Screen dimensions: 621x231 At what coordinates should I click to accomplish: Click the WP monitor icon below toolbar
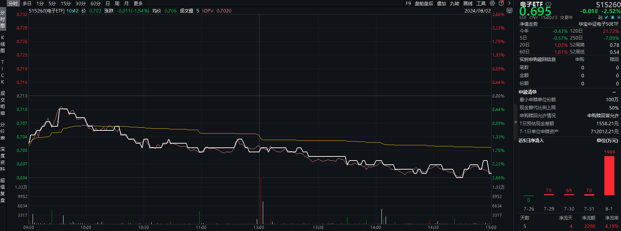[x=510, y=11]
